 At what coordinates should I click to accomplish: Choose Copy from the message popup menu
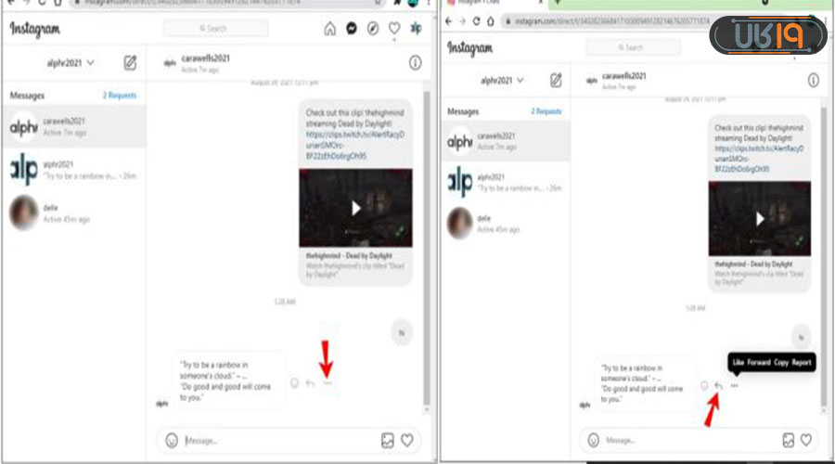click(x=781, y=362)
